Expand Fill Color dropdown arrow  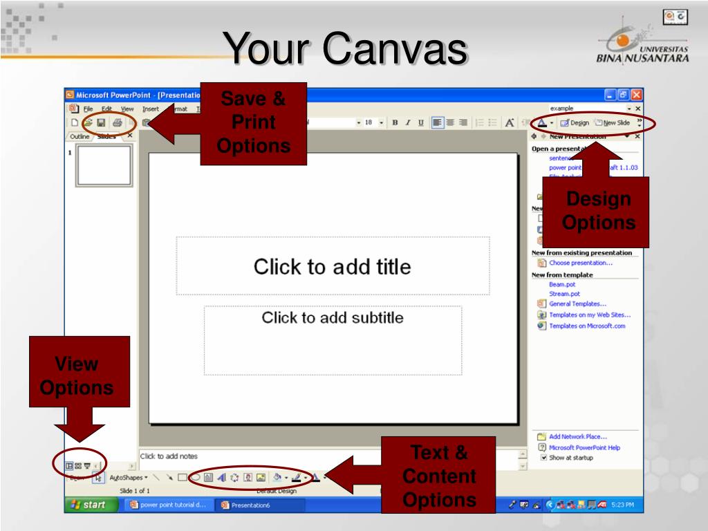[286, 478]
